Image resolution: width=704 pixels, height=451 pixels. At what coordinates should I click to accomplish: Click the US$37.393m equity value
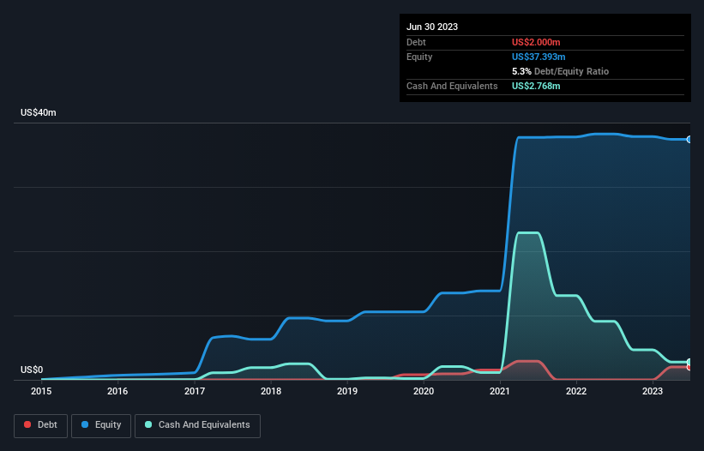[x=539, y=57]
